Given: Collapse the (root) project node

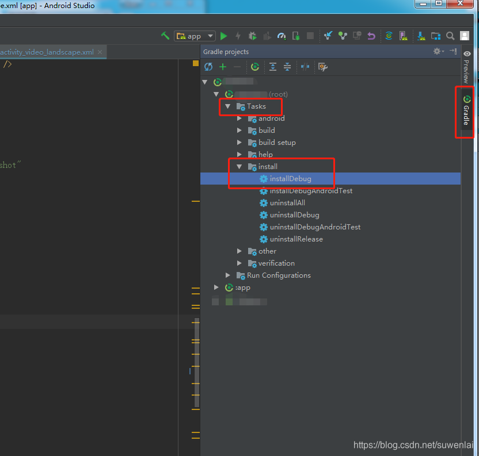Looking at the screenshot, I should [x=216, y=94].
